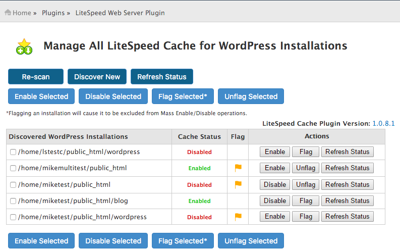The width and height of the screenshot is (400, 251).
Task: Click the Home icon in breadcrumb
Action: (8, 13)
